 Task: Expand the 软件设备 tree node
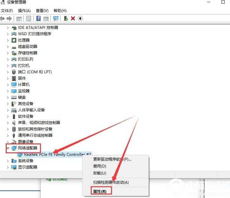(x=8, y=116)
